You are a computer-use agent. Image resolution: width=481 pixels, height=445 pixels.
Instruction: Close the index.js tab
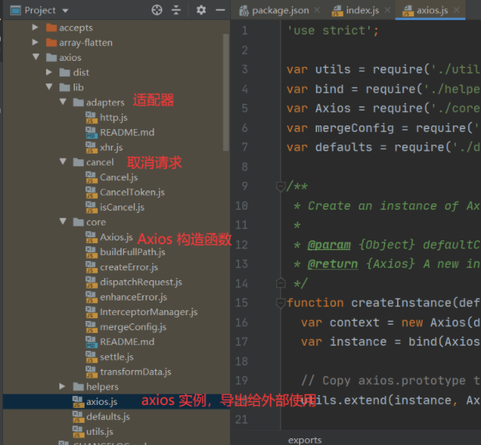point(387,10)
